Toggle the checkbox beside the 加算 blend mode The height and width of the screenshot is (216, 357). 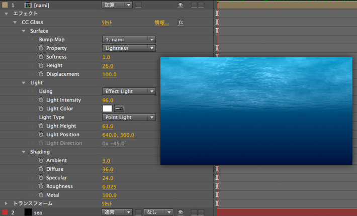(x=138, y=5)
